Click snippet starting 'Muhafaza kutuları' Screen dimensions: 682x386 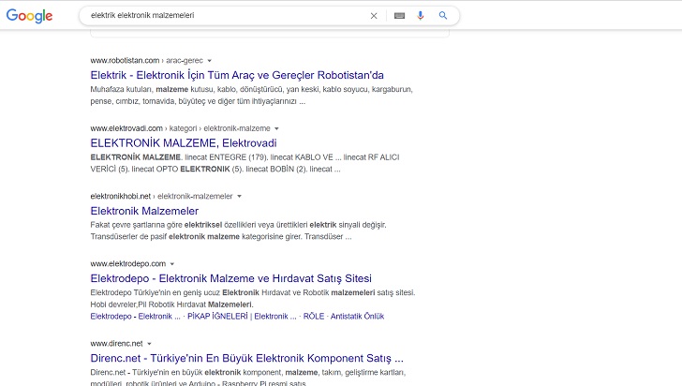(x=251, y=96)
